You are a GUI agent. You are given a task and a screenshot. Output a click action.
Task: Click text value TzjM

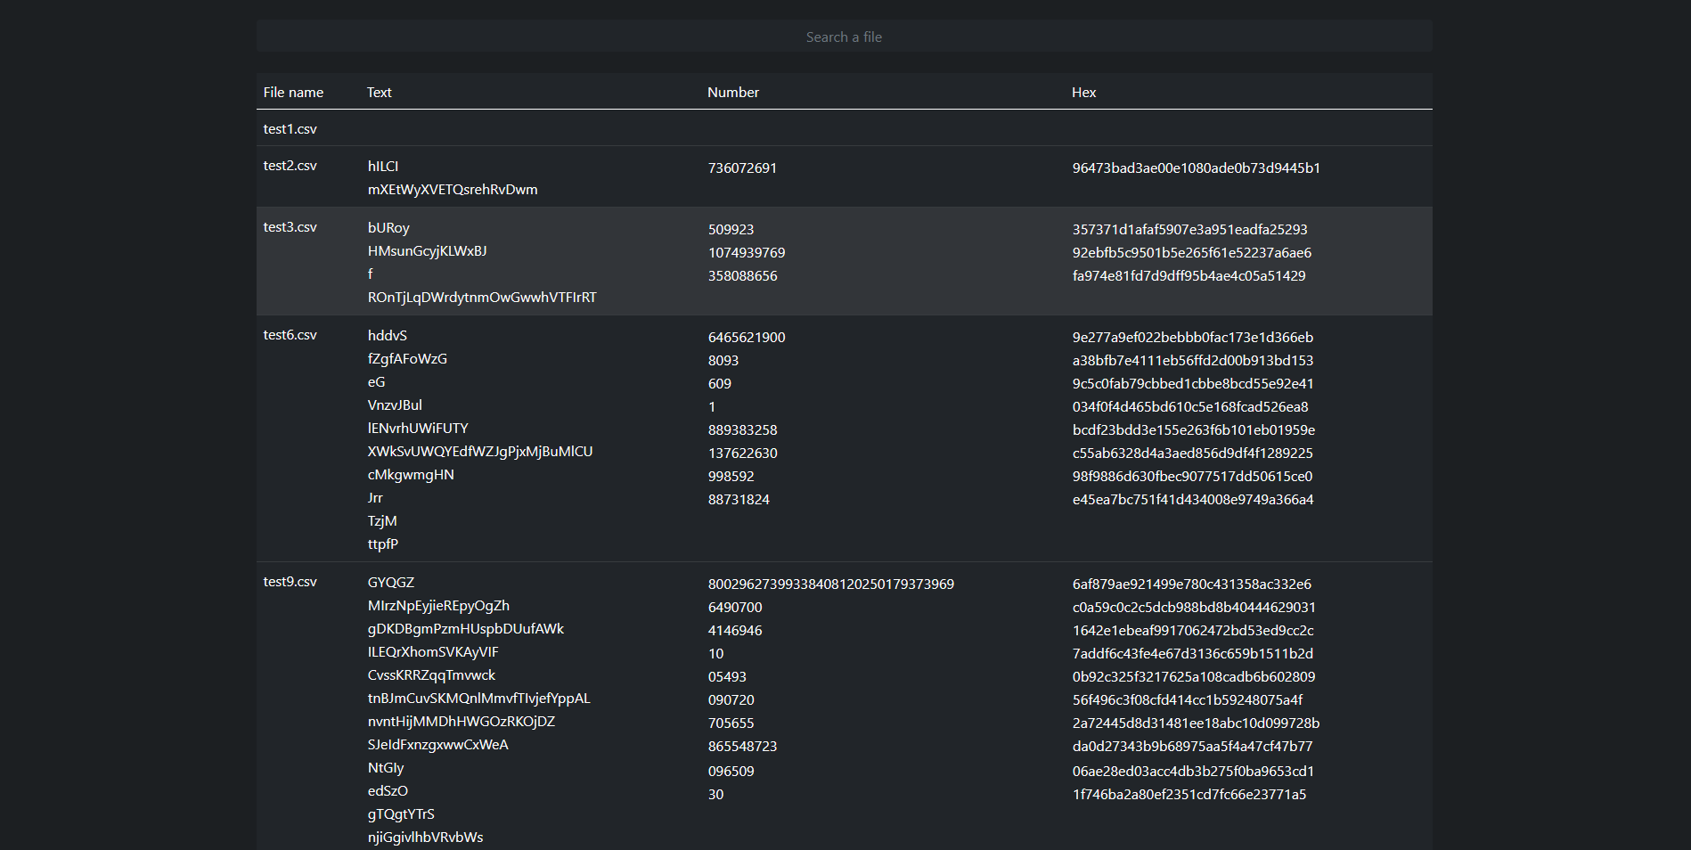[382, 521]
